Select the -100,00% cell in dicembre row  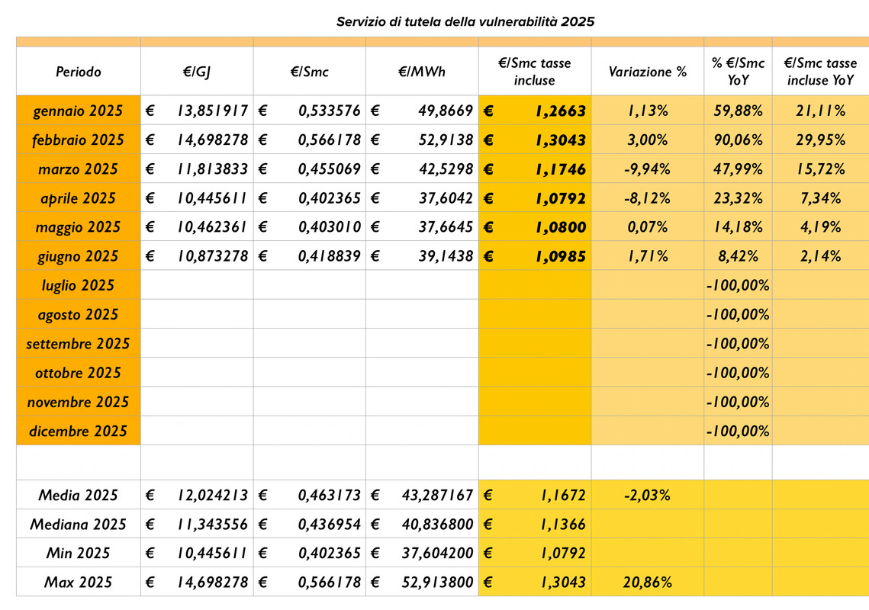(738, 431)
